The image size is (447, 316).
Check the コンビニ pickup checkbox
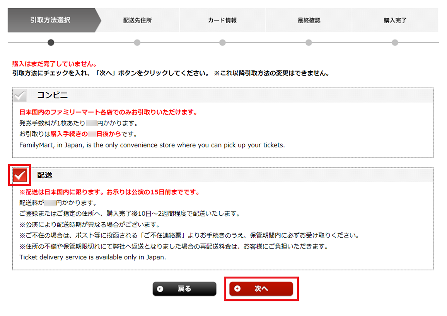[x=20, y=95]
